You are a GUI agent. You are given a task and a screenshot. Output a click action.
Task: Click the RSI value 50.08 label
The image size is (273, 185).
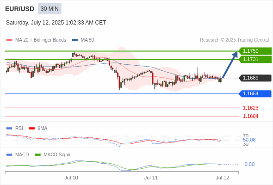pos(249,140)
